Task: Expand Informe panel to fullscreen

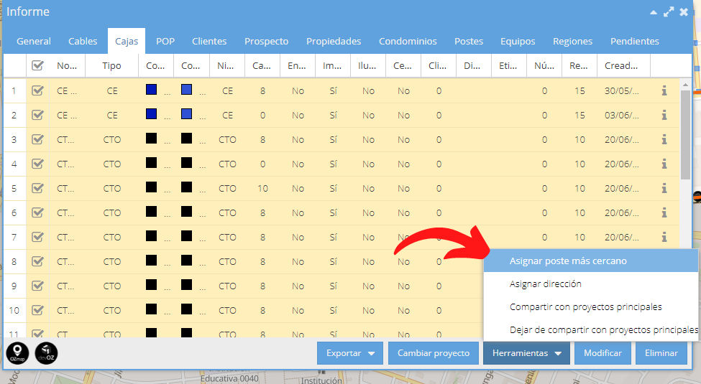Action: 669,12
